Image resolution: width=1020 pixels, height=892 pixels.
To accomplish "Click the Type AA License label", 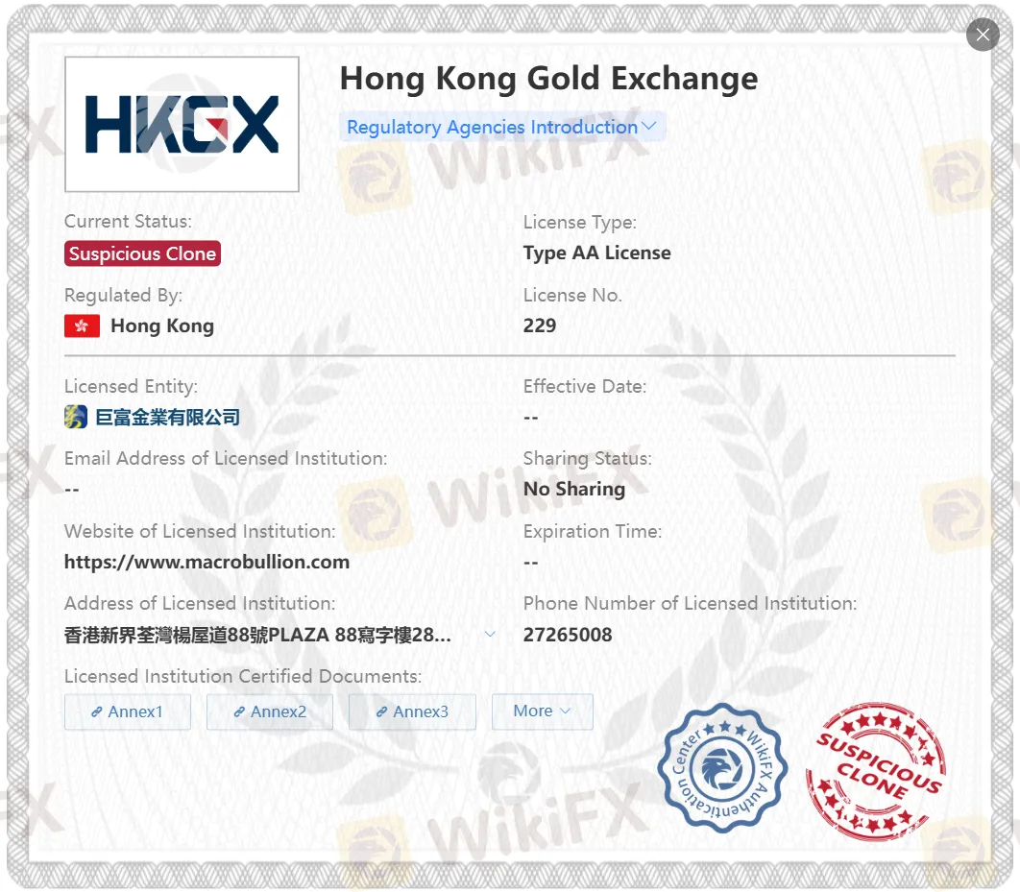I will 595,253.
